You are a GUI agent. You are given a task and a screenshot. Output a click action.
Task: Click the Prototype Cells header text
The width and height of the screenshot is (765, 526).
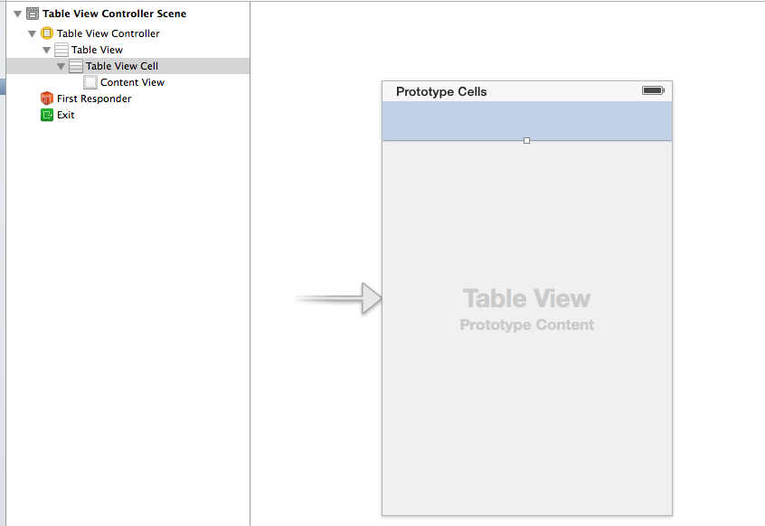[x=441, y=92]
